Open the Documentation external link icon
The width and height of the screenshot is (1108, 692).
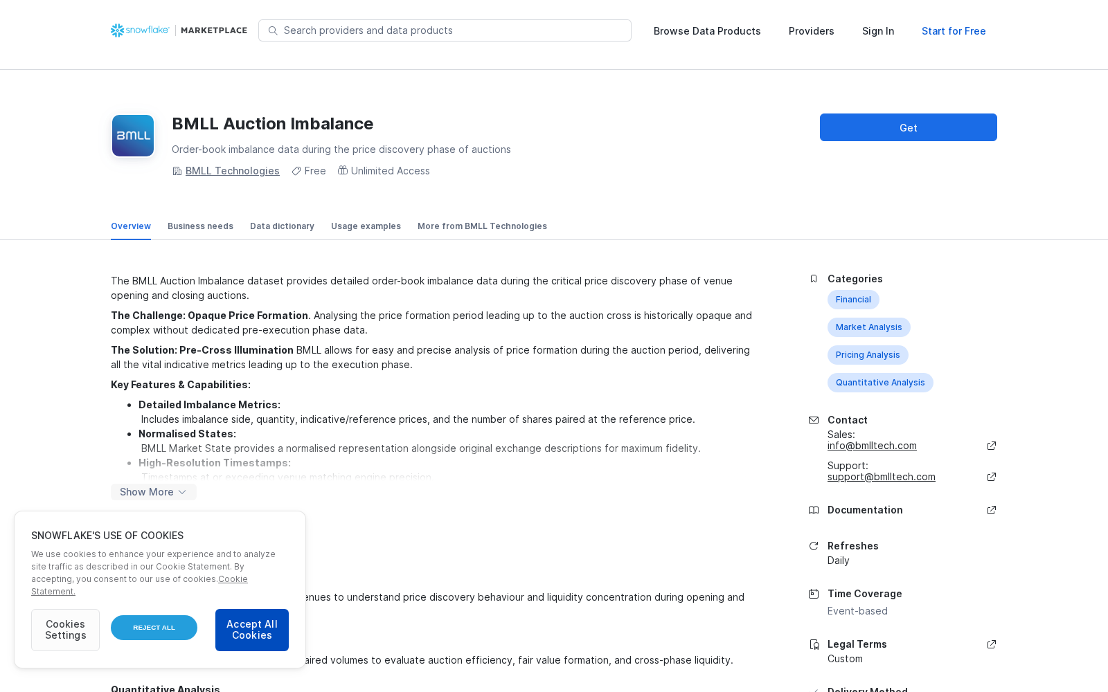tap(992, 510)
